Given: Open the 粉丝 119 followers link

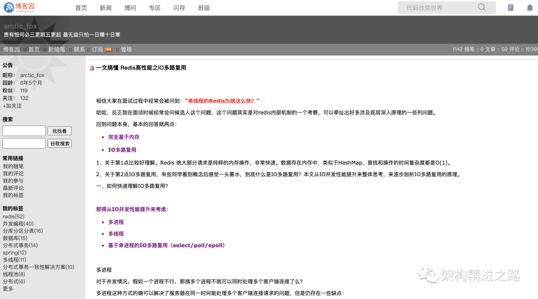Looking at the screenshot, I should pos(24,91).
